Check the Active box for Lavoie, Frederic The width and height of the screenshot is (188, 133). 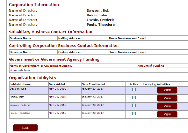click(x=134, y=105)
